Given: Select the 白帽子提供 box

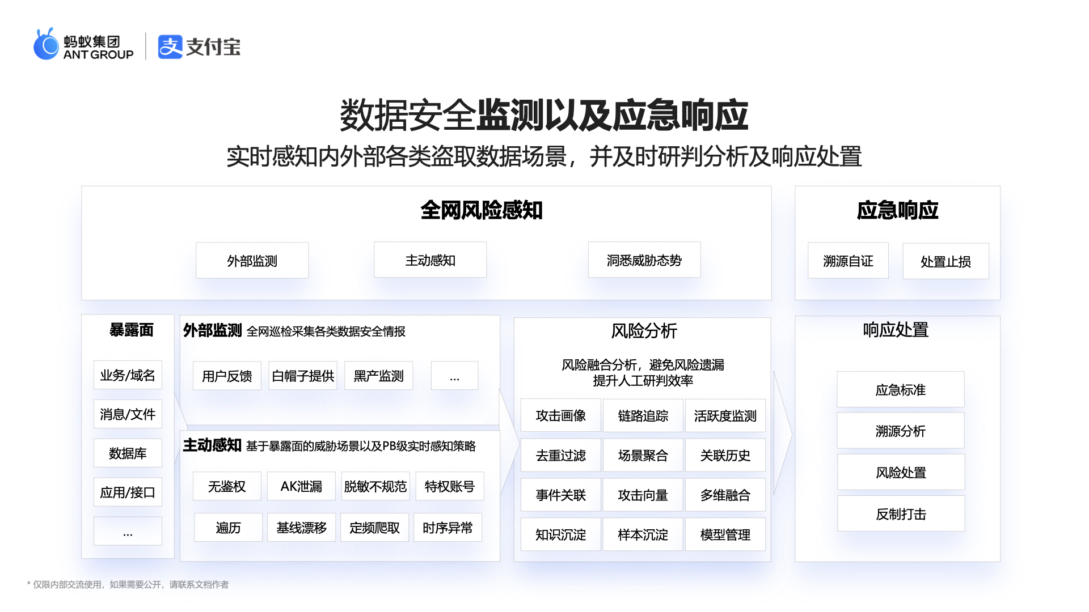Looking at the screenshot, I should [303, 376].
